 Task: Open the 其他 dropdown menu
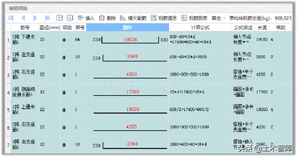pyautogui.click(x=218, y=18)
